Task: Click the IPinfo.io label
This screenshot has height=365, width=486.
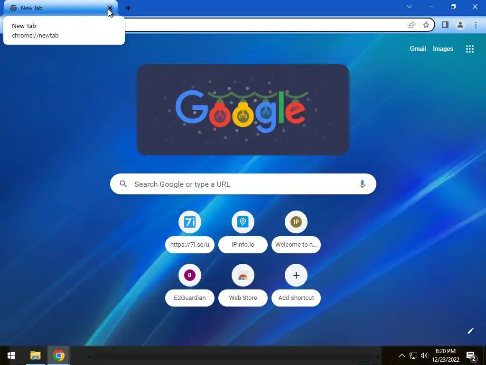Action: 243,245
